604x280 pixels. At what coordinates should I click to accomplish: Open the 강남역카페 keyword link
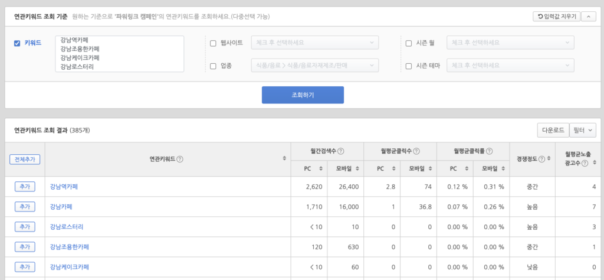pos(64,187)
